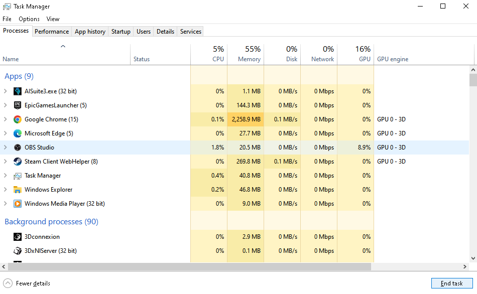Select the Processes tab
Image resolution: width=477 pixels, height=294 pixels.
point(16,31)
